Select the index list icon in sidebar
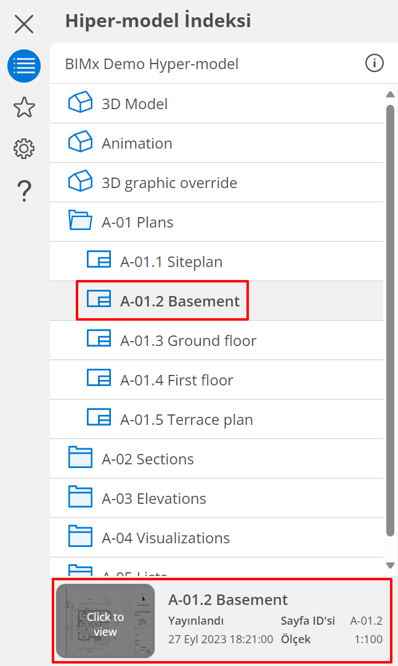Viewport: 398px width, 666px height. (24, 66)
